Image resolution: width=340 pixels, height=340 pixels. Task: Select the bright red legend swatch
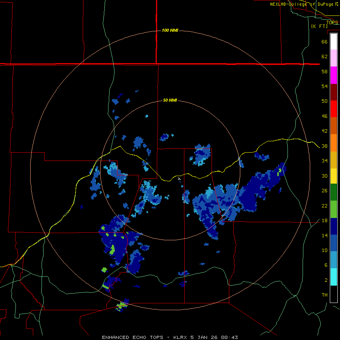click(x=334, y=109)
